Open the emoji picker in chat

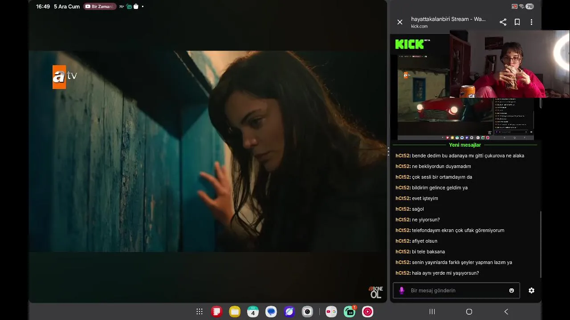click(512, 291)
